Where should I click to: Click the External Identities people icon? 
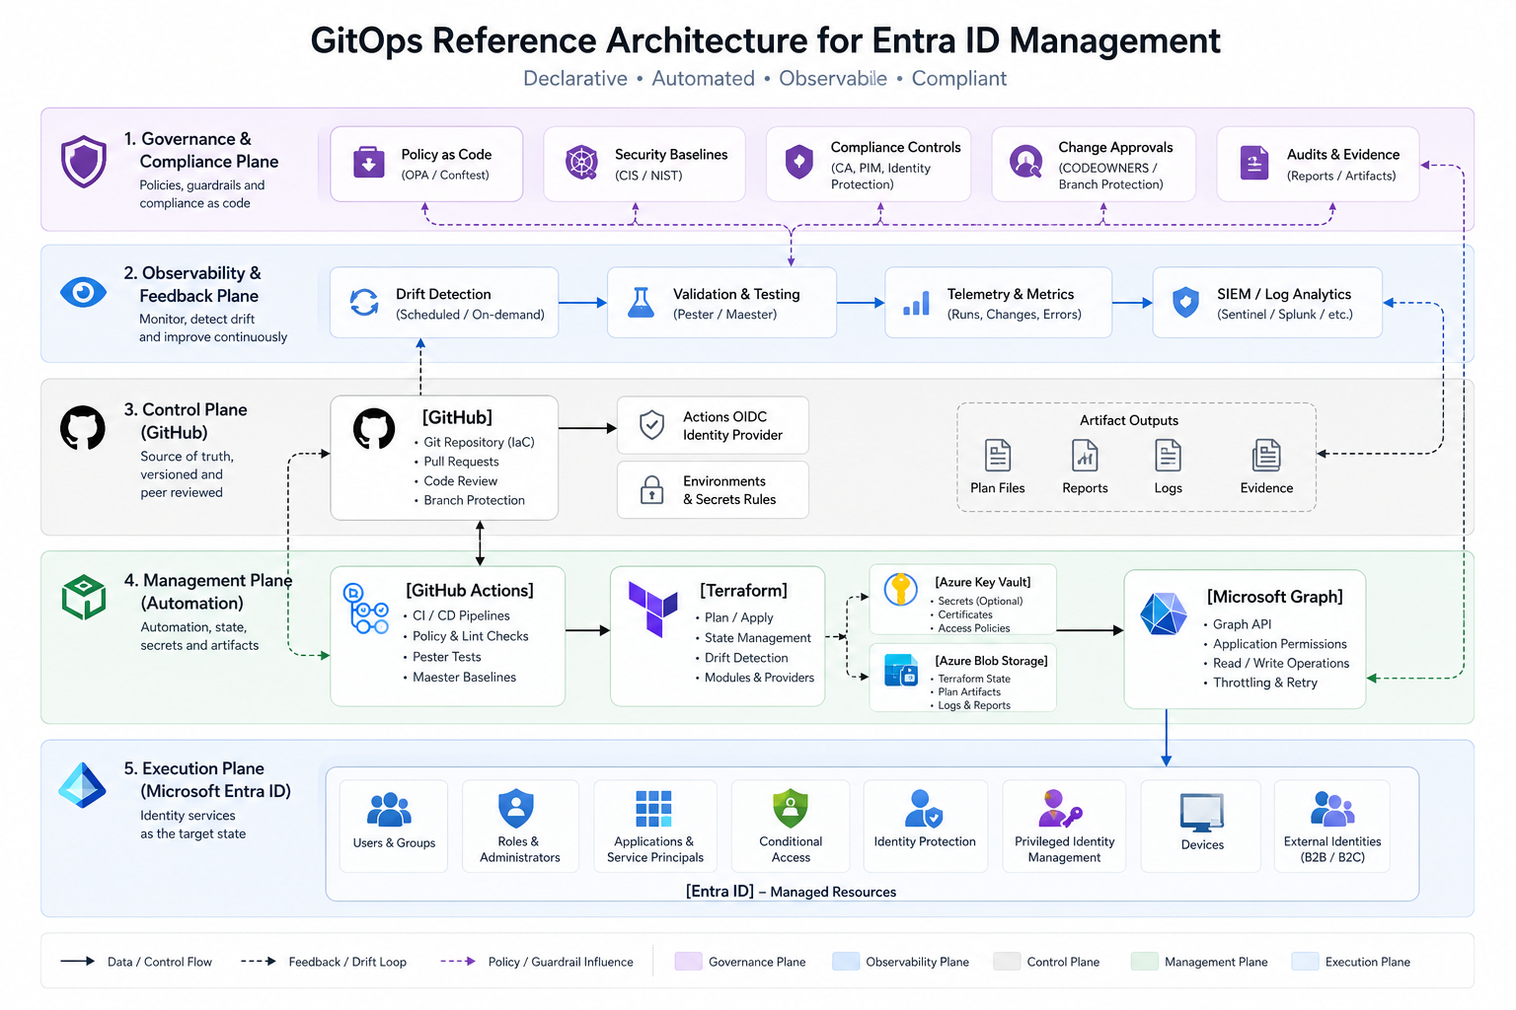[x=1332, y=809]
